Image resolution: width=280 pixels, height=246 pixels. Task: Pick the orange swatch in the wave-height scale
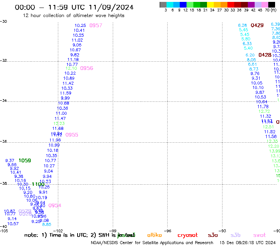(x=224, y=5)
